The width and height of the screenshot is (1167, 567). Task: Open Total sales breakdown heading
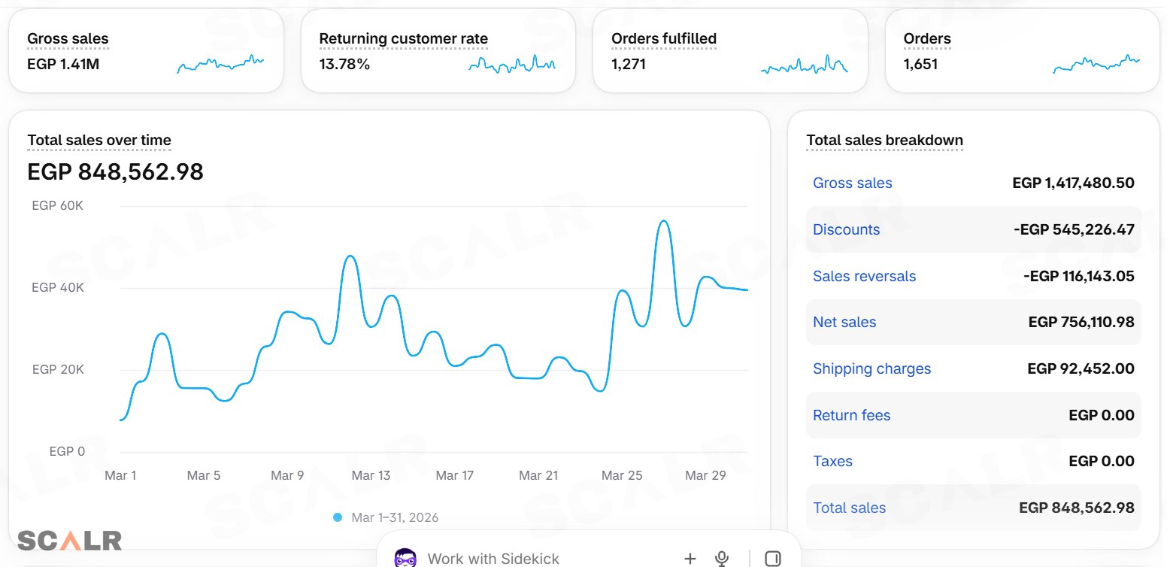[x=884, y=140]
